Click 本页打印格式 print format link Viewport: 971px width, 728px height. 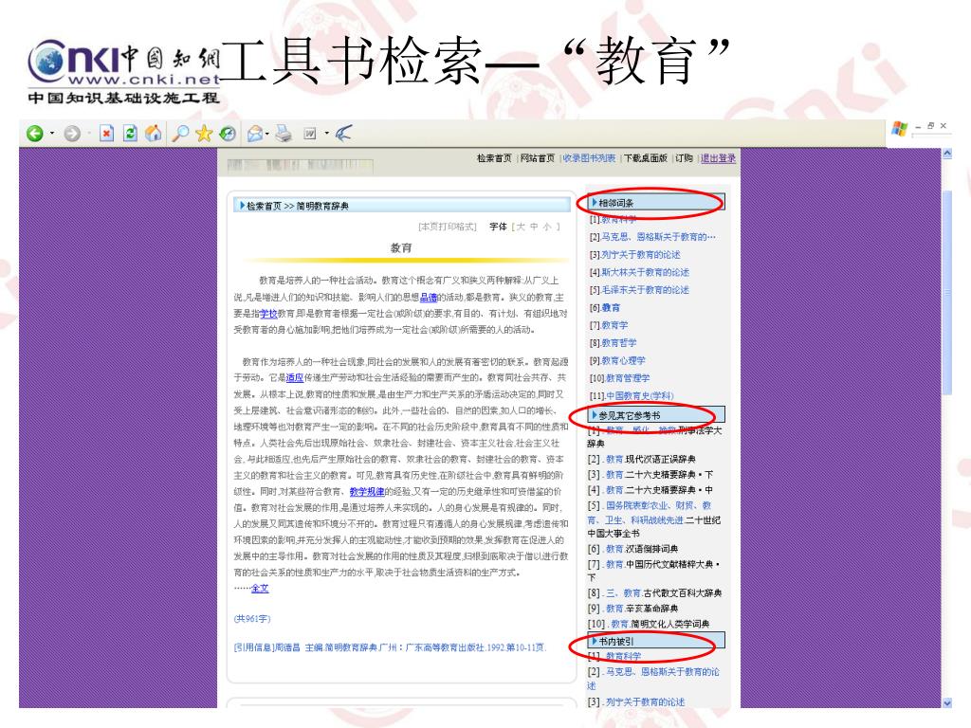point(448,227)
